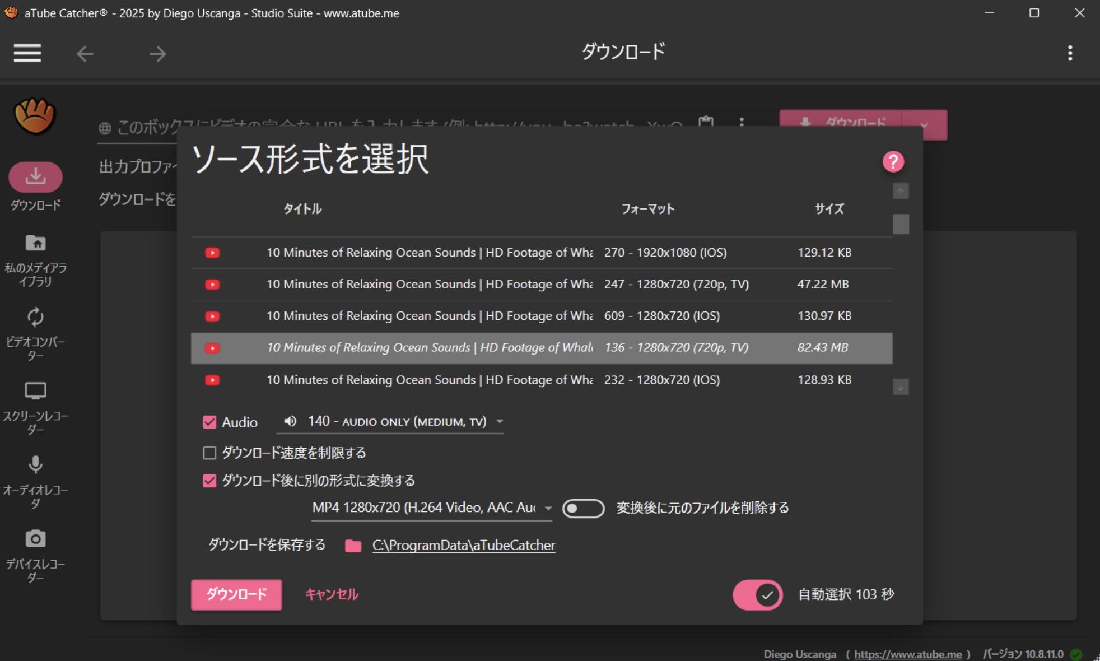Click the pink ダウンロード button in dialog
1100x661 pixels.
tap(236, 594)
